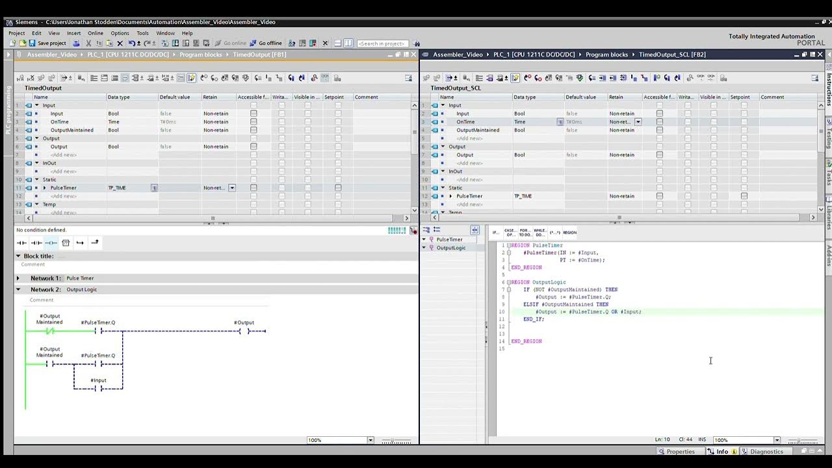The height and width of the screenshot is (468, 832).
Task: Click the Search in project field
Action: (x=382, y=44)
